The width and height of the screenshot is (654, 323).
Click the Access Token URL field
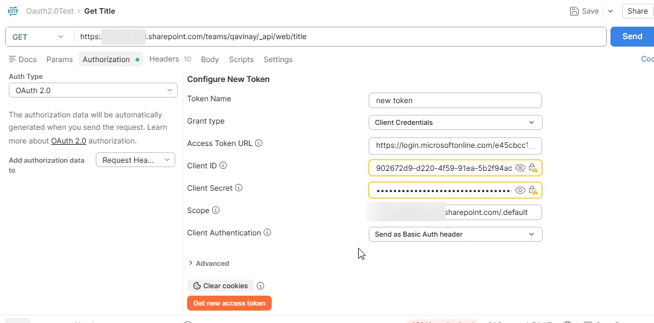(x=455, y=145)
